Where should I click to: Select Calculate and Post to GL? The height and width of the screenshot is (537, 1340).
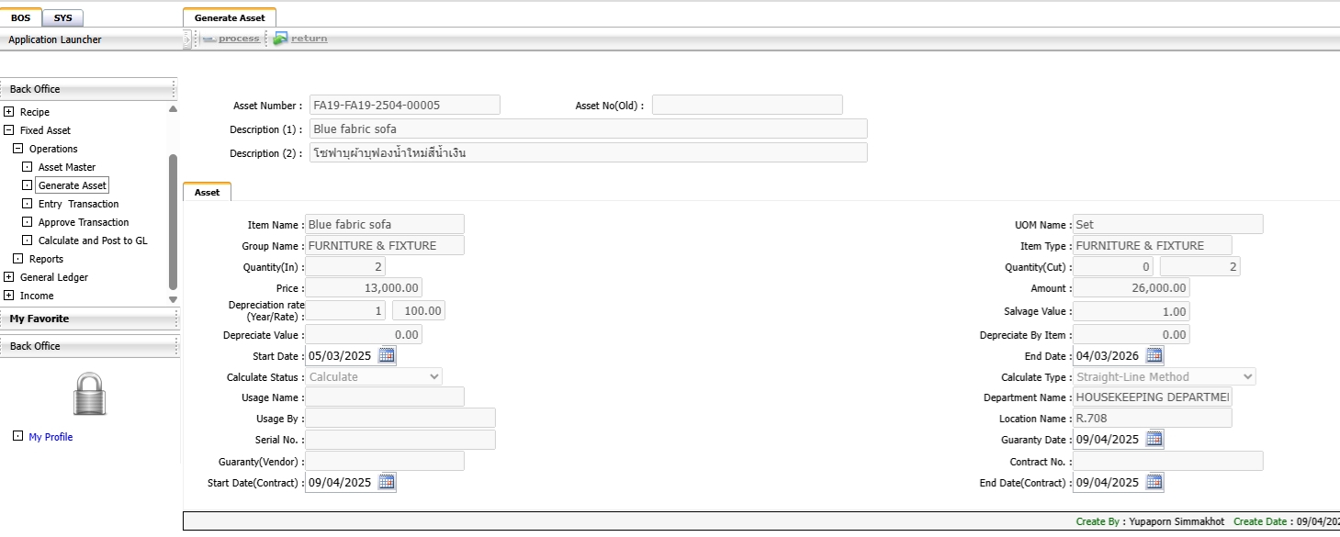point(92,241)
